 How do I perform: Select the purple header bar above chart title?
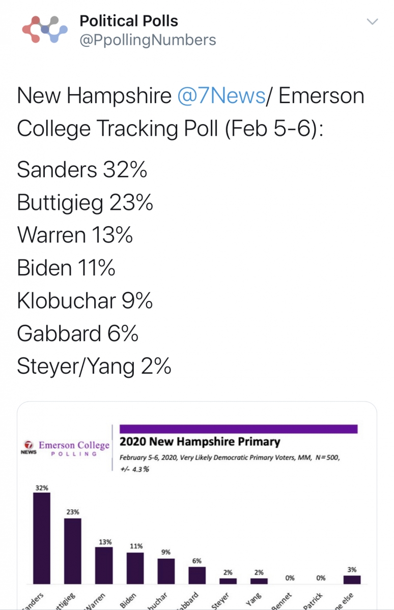coord(238,429)
